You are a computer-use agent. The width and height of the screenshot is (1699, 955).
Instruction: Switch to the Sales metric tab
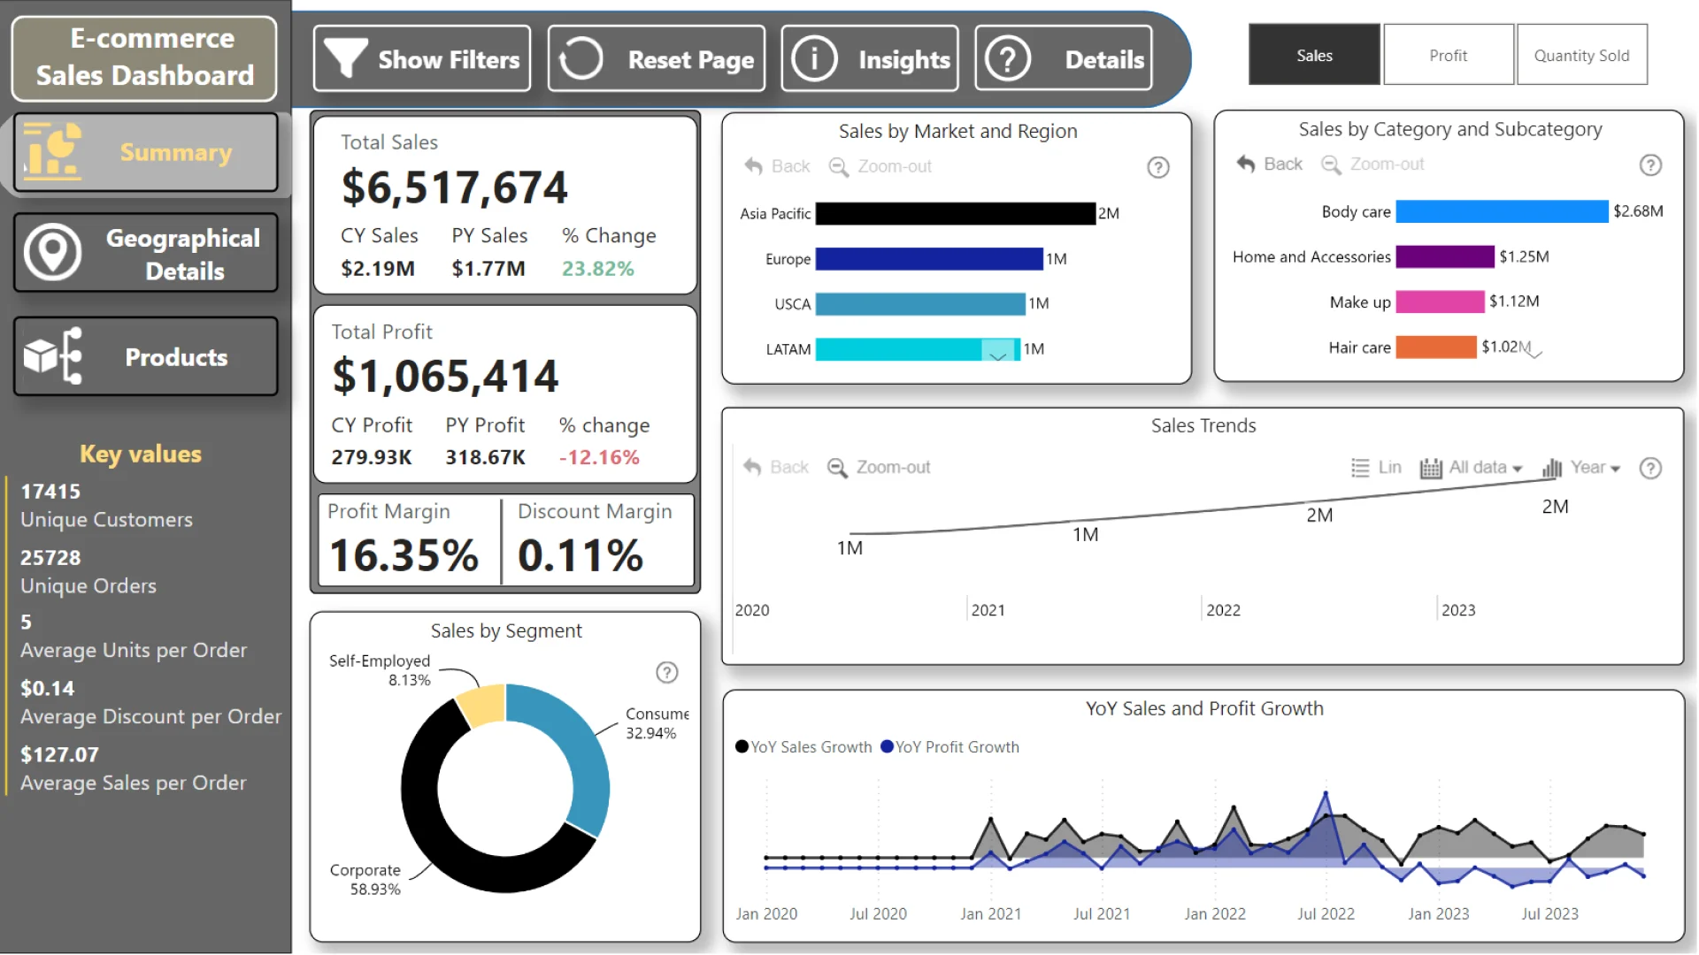pos(1314,55)
